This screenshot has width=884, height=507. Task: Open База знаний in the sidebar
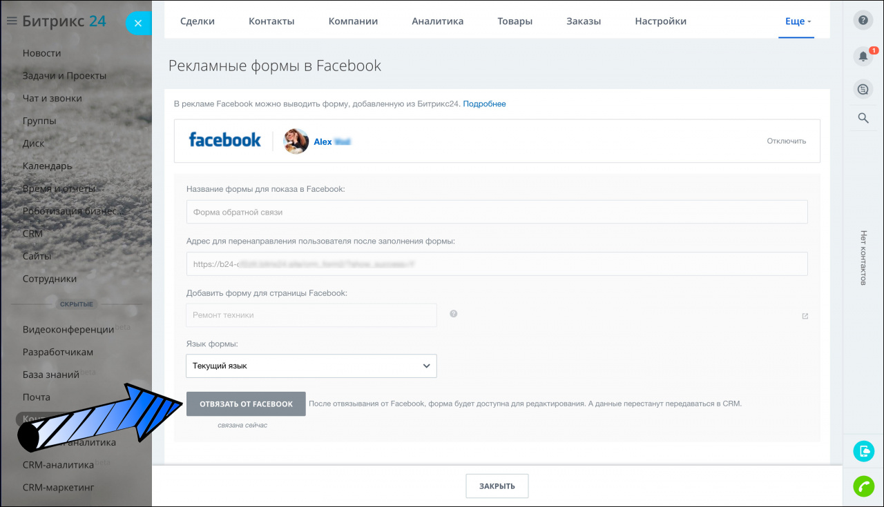point(51,375)
